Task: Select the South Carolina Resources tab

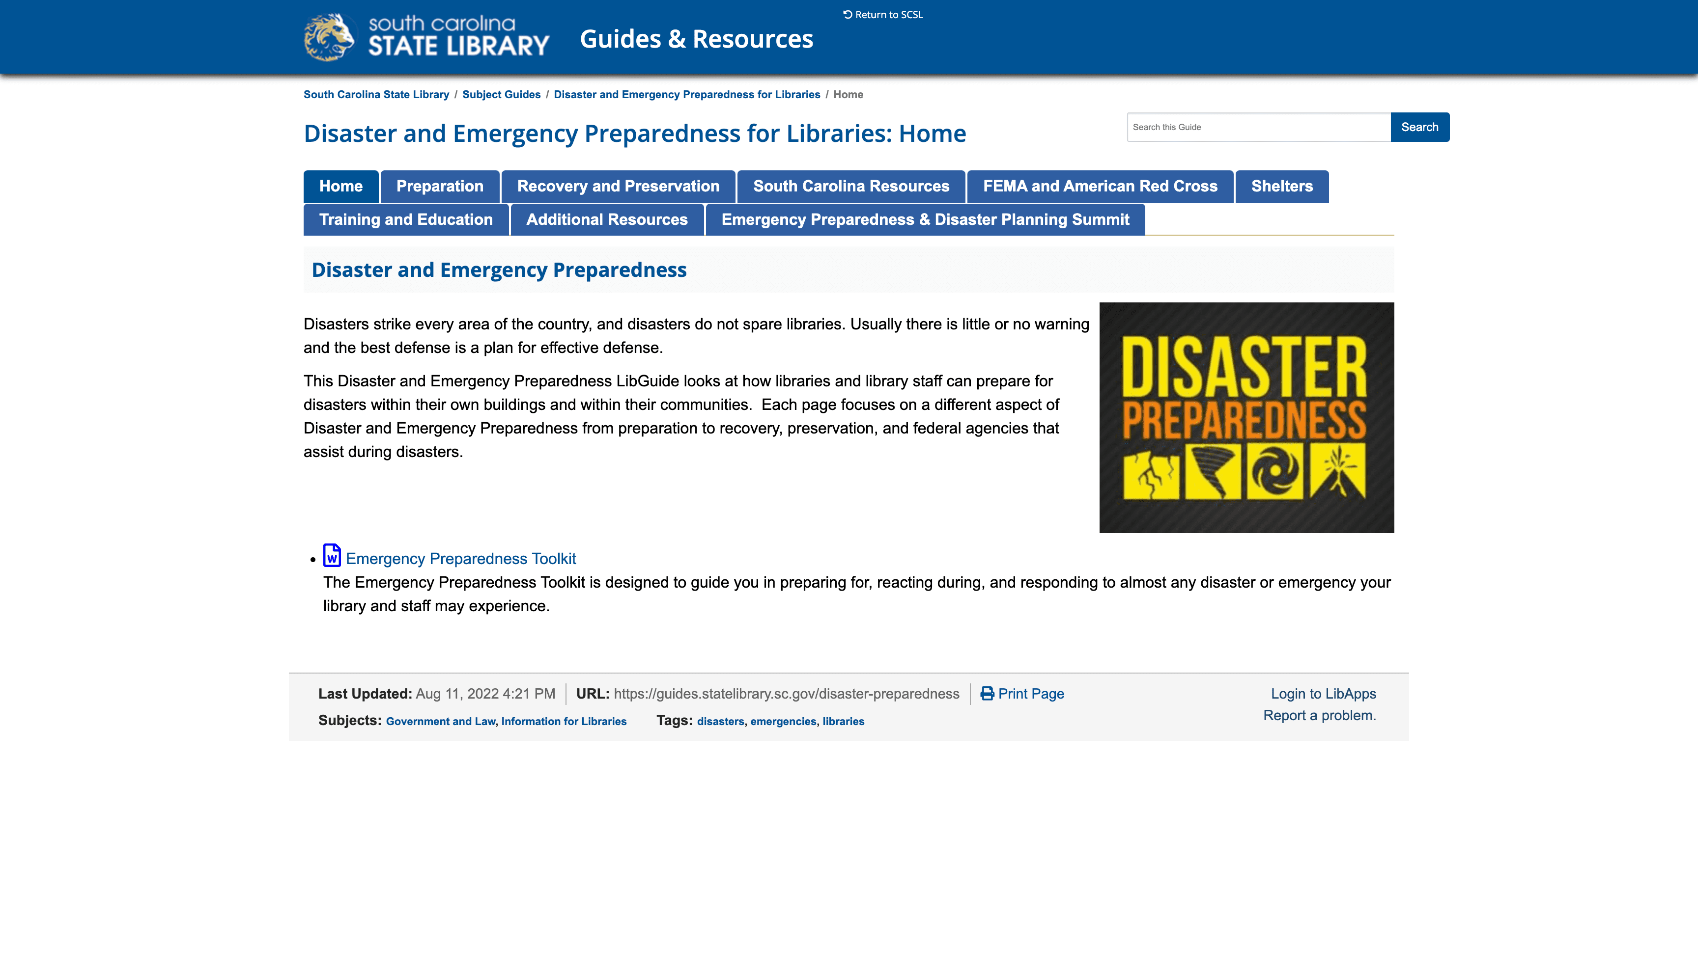Action: click(x=850, y=187)
